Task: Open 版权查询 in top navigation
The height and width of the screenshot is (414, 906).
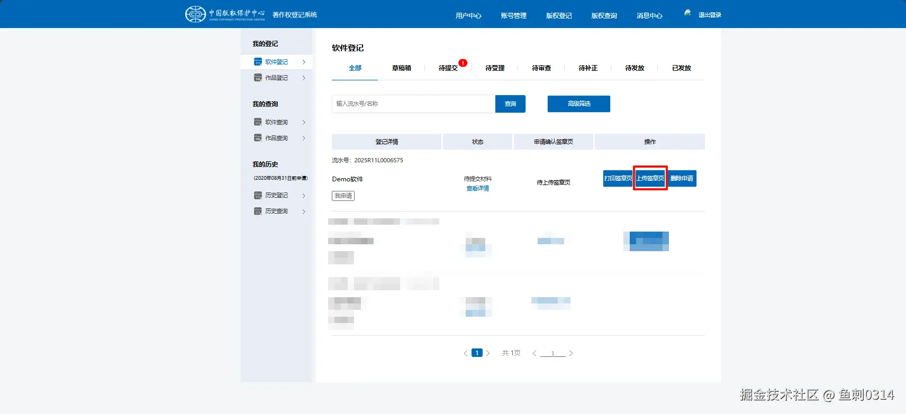Action: [x=604, y=15]
